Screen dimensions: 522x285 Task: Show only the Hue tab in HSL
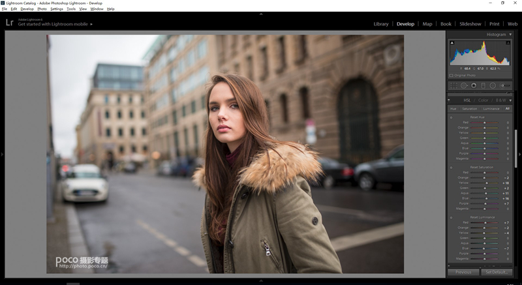point(453,109)
